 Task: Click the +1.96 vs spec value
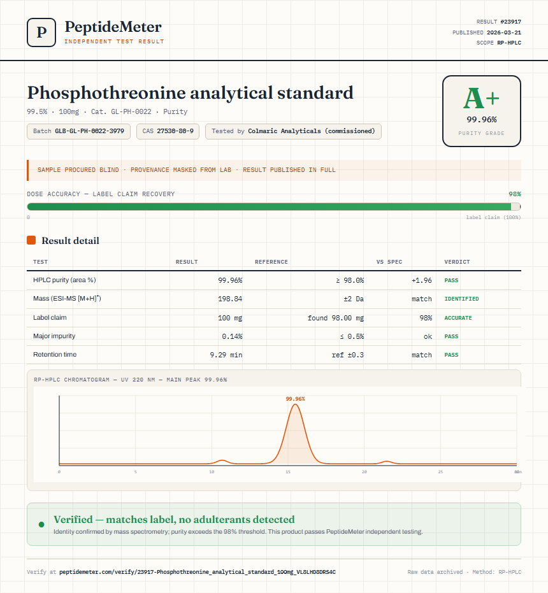click(x=422, y=280)
